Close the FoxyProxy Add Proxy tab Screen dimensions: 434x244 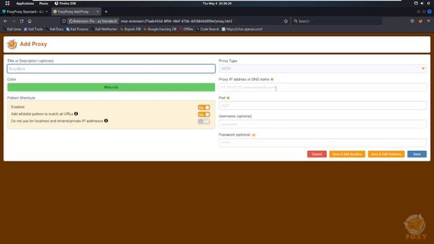[98, 12]
